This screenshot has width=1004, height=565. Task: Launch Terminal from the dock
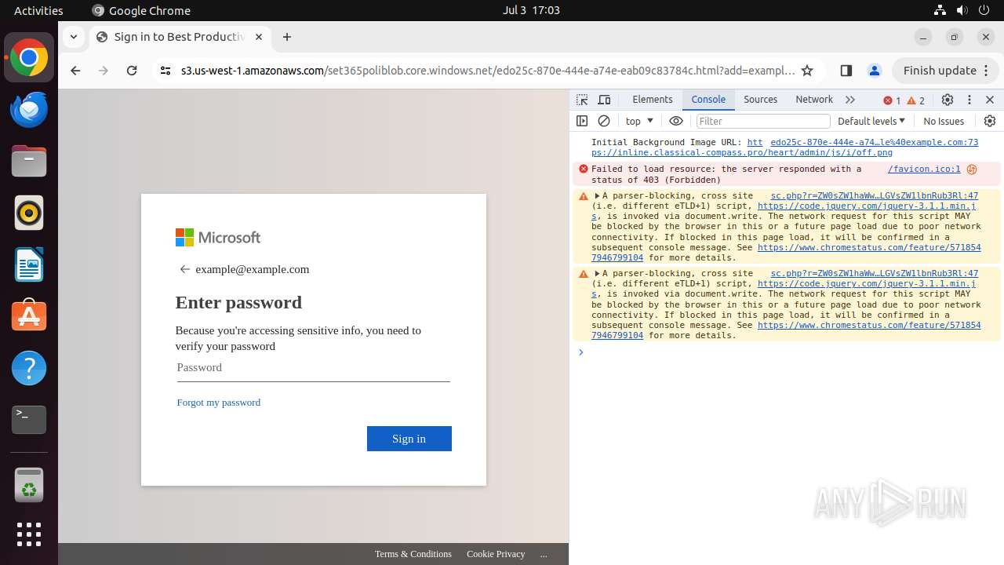29,420
